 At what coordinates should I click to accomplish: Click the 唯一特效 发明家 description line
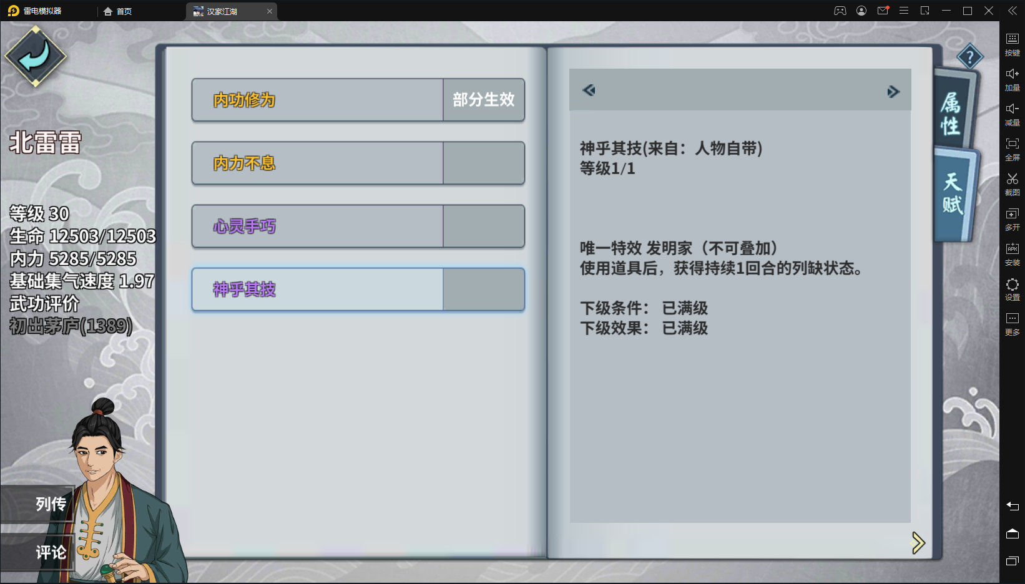coord(679,248)
